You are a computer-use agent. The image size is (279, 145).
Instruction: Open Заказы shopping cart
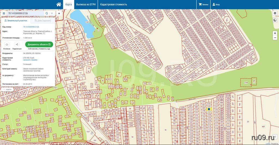[204, 4]
